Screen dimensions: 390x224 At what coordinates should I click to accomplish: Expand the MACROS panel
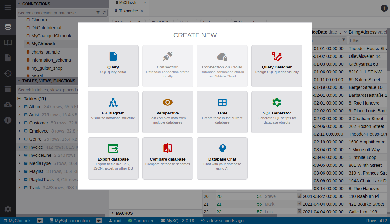coord(113,213)
